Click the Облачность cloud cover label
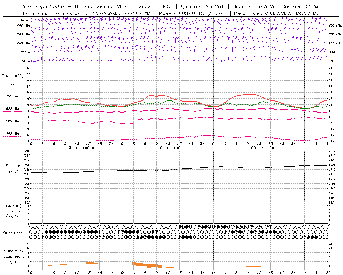This screenshot has width=343, height=275. coord(14,233)
